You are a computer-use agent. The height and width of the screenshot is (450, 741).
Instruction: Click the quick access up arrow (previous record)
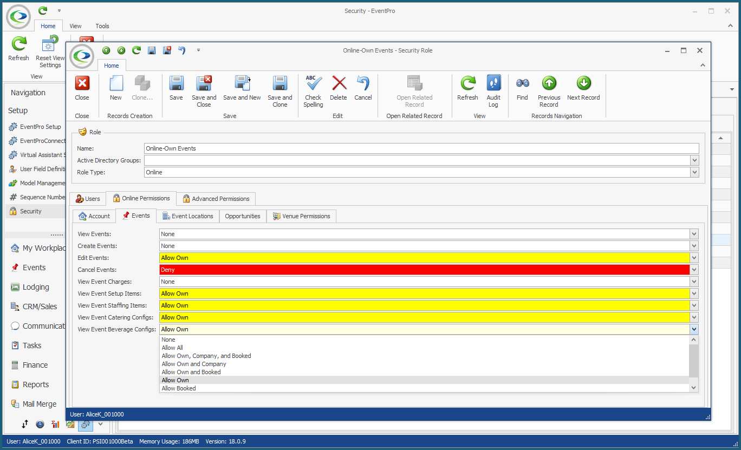coord(106,50)
